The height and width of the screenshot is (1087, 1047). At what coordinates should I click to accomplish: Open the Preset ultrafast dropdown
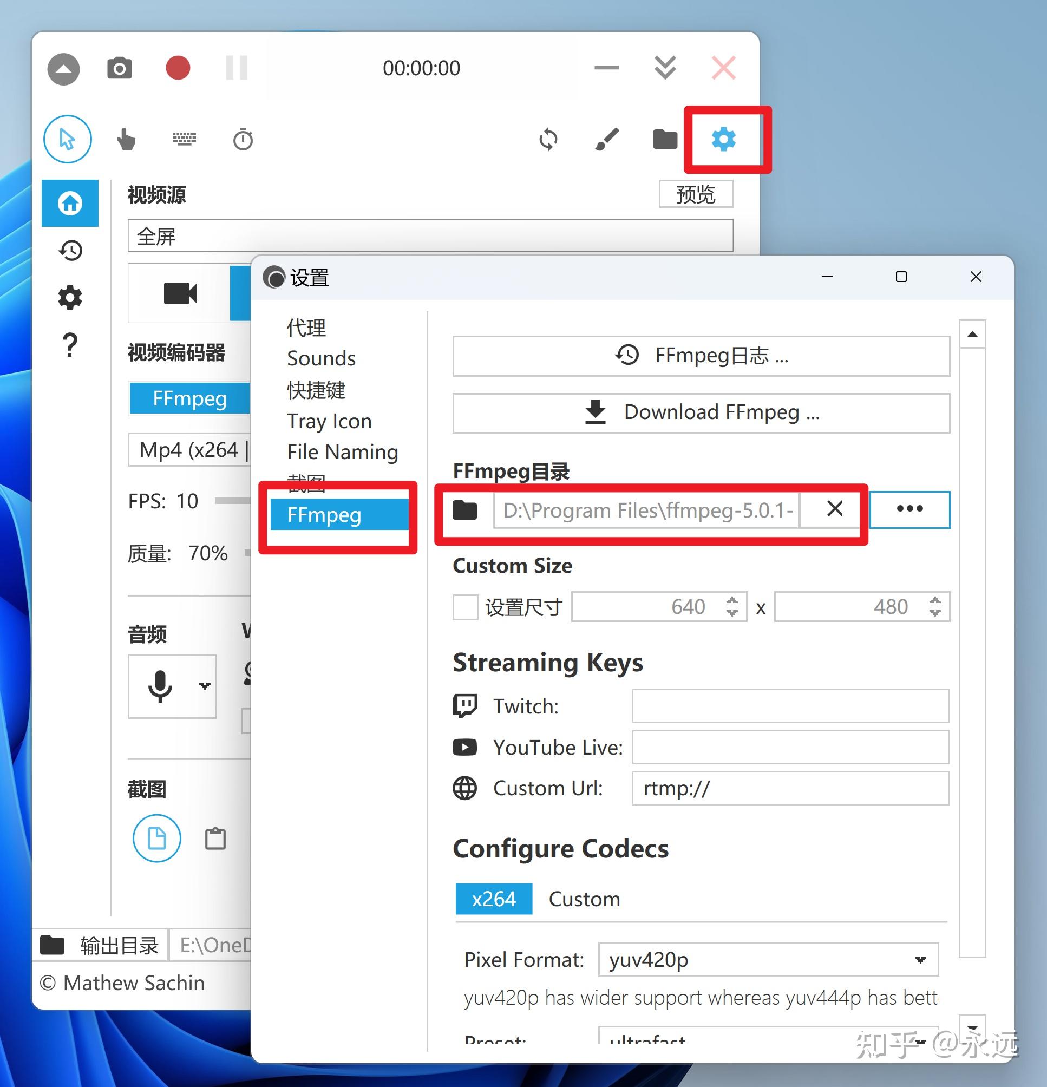(768, 1036)
